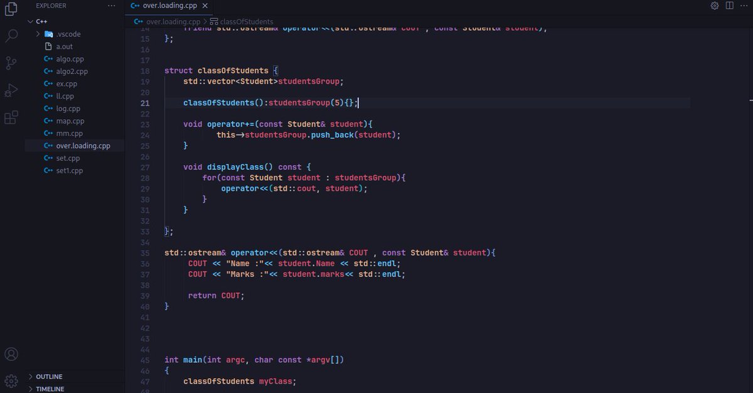Open the Extensions view
This screenshot has height=393, width=753.
click(11, 117)
